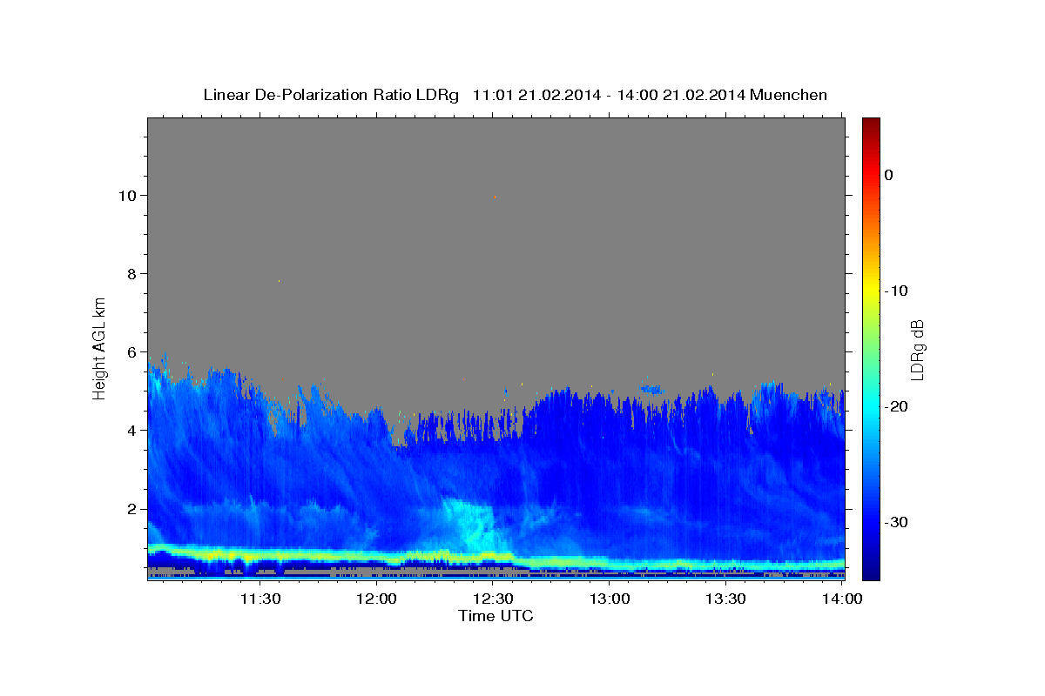The width and height of the screenshot is (1045, 696).
Task: Click the colorbar value -20
Action: (896, 406)
